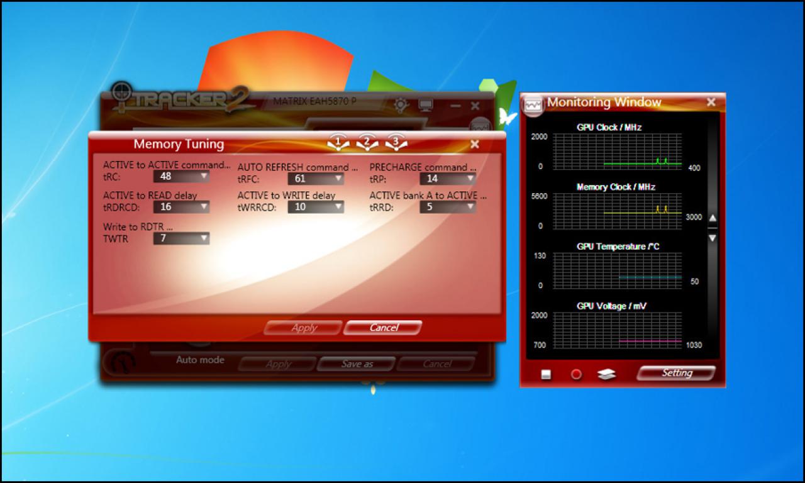Load memory tuning profile 3
The width and height of the screenshot is (805, 483).
pyautogui.click(x=396, y=143)
